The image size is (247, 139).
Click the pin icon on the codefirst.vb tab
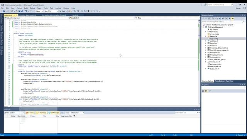(14, 15)
